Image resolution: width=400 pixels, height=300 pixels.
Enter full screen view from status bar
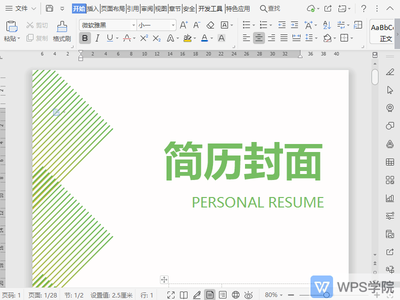(x=171, y=295)
